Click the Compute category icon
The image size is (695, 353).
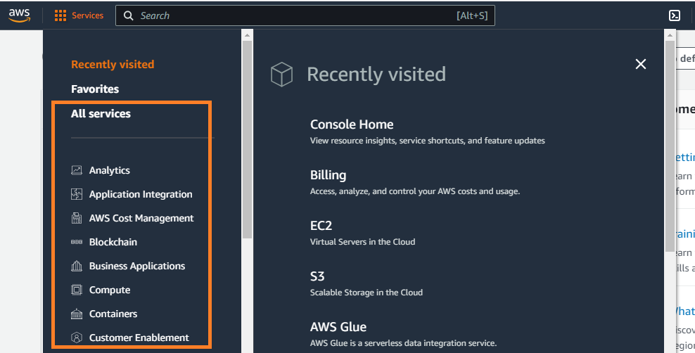[x=77, y=290]
